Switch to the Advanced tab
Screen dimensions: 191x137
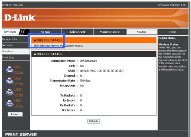pos(77,32)
